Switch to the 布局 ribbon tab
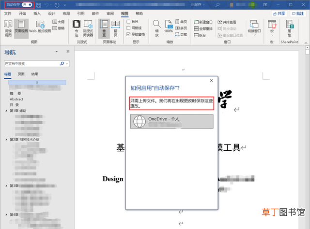The width and height of the screenshot is (310, 229). pyautogui.click(x=66, y=14)
